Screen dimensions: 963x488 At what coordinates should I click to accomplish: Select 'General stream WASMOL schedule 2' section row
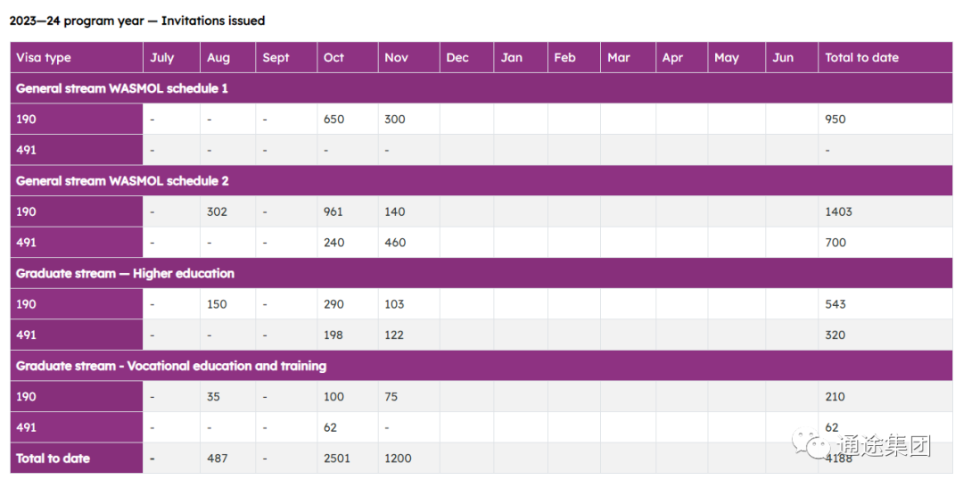pyautogui.click(x=481, y=181)
